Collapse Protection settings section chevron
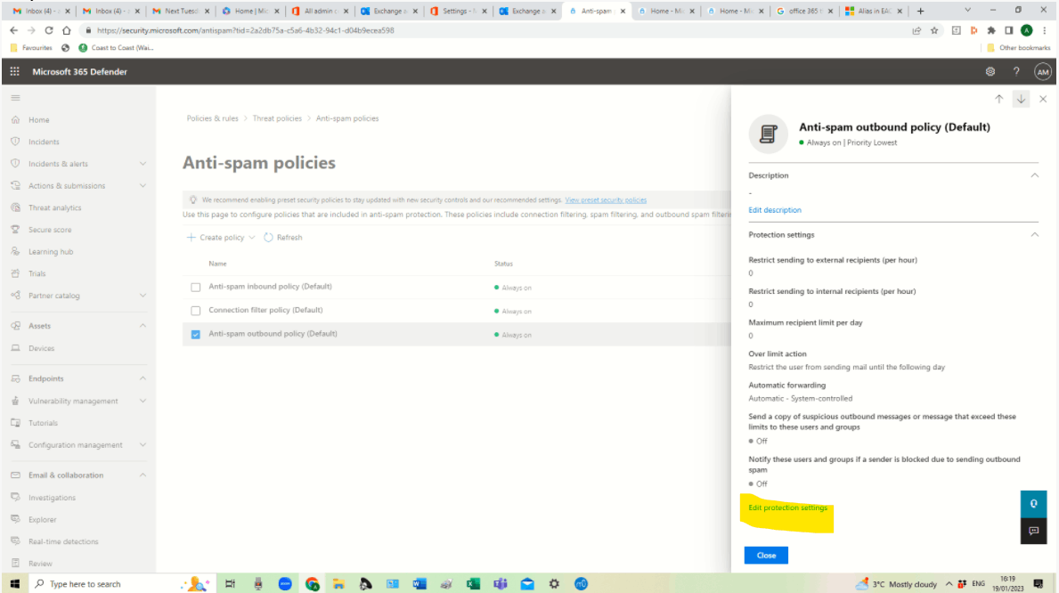This screenshot has width=1059, height=593. tap(1034, 235)
